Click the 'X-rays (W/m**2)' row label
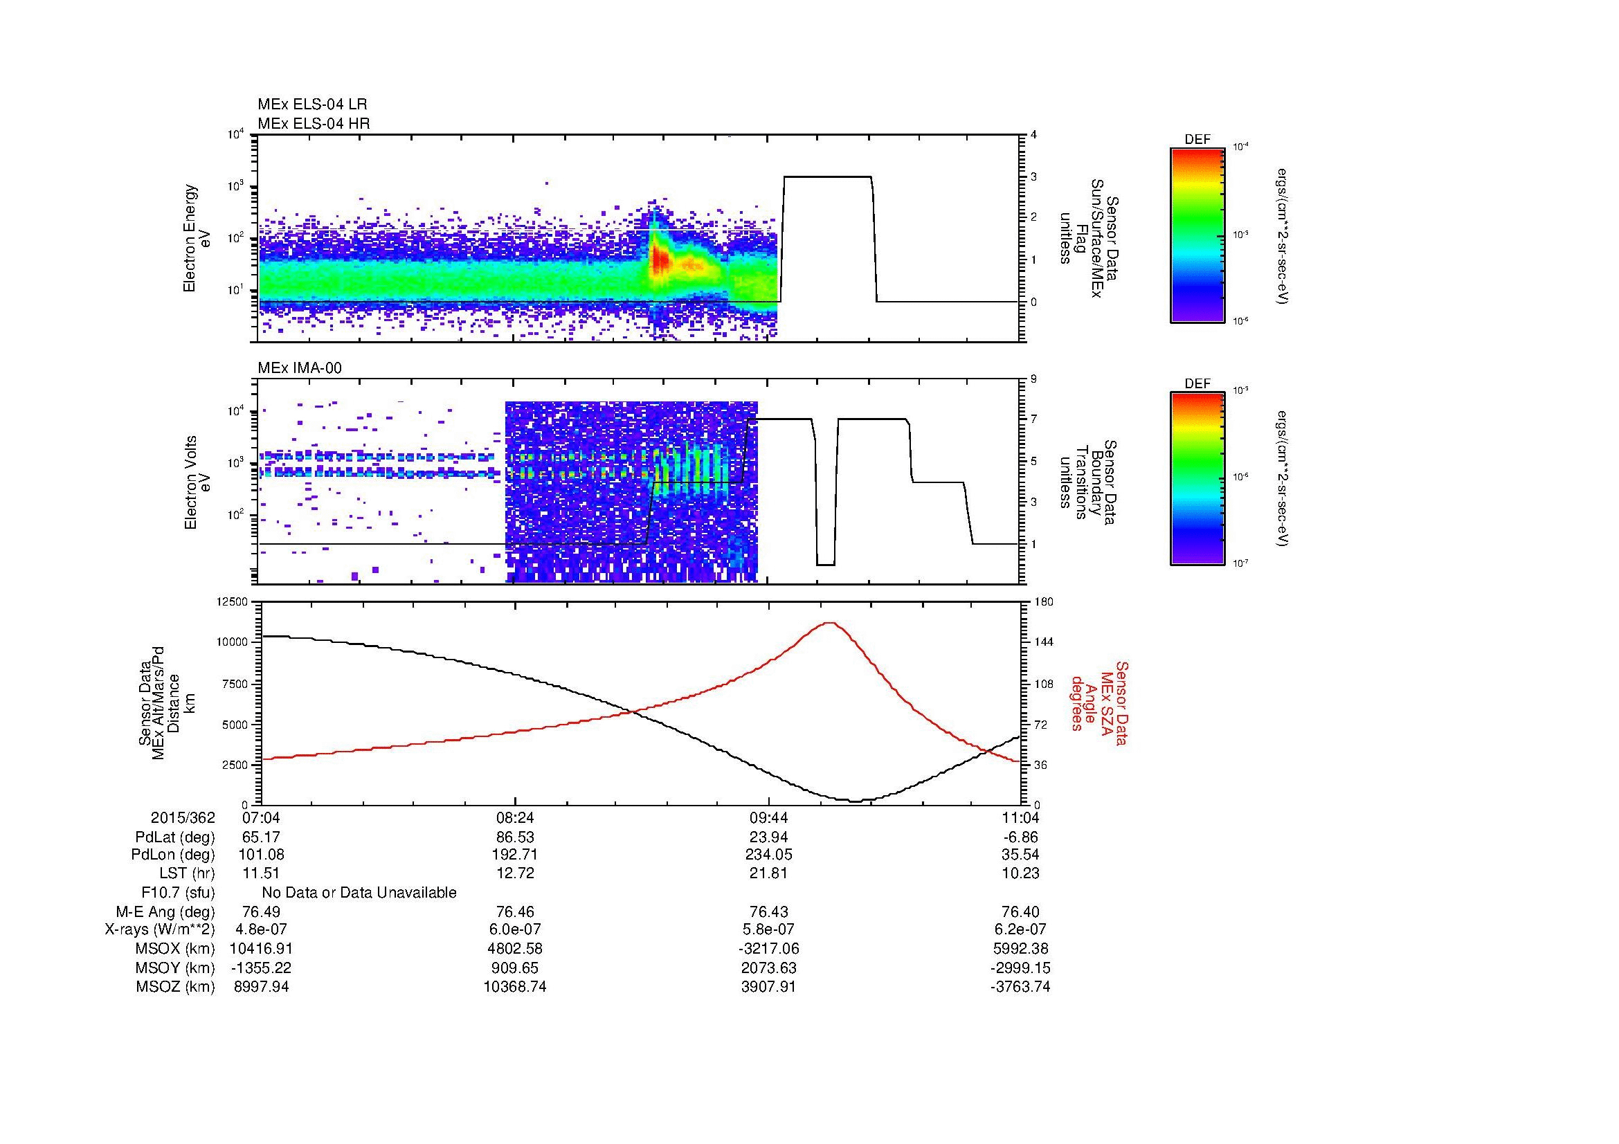The image size is (1619, 1144). [160, 929]
